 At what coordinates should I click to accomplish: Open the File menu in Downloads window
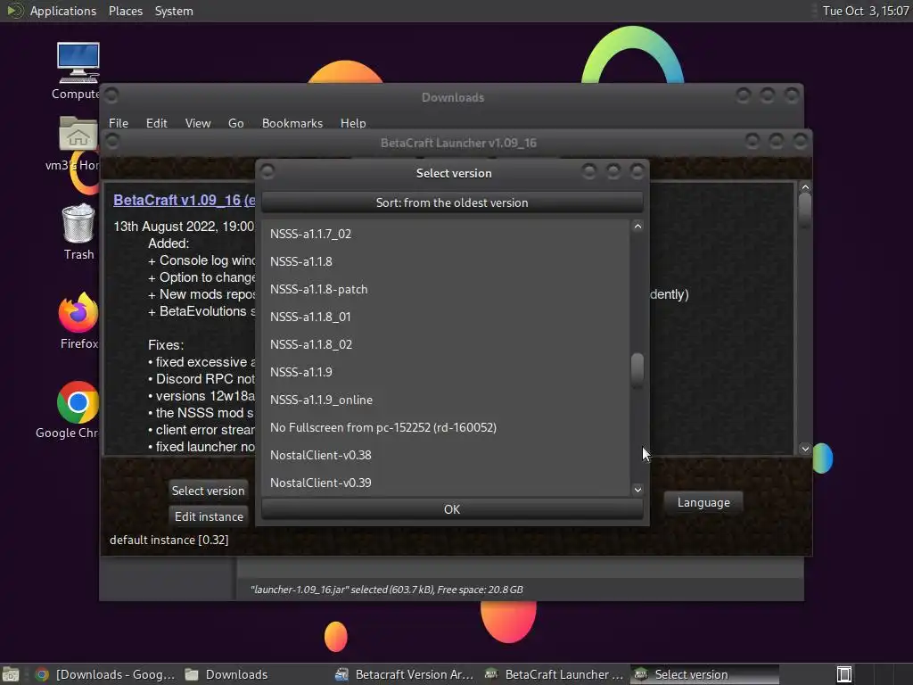click(119, 123)
